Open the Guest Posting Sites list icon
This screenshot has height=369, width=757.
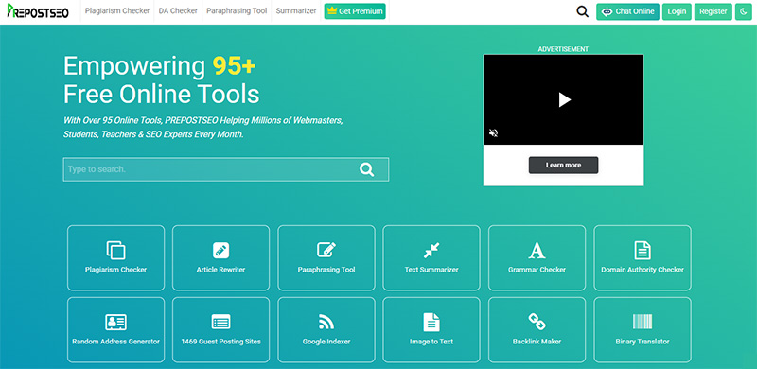221,322
